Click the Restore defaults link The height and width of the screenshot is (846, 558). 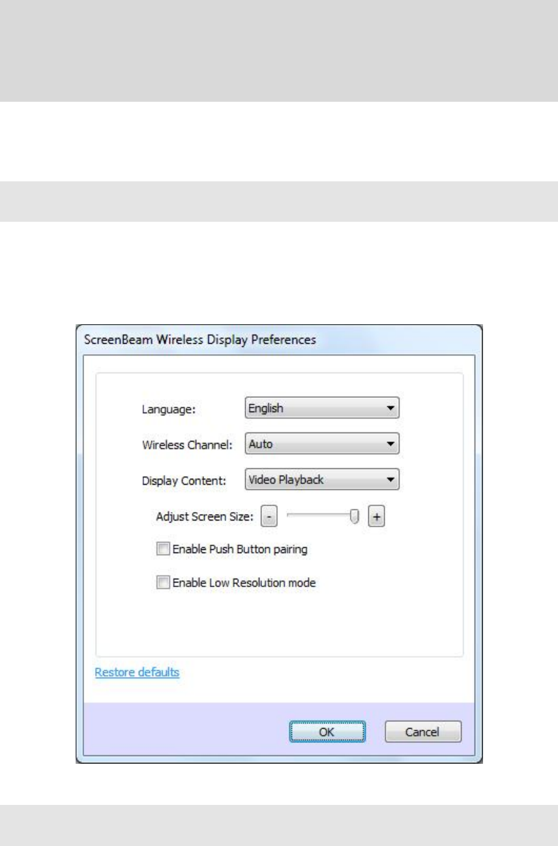tap(137, 671)
